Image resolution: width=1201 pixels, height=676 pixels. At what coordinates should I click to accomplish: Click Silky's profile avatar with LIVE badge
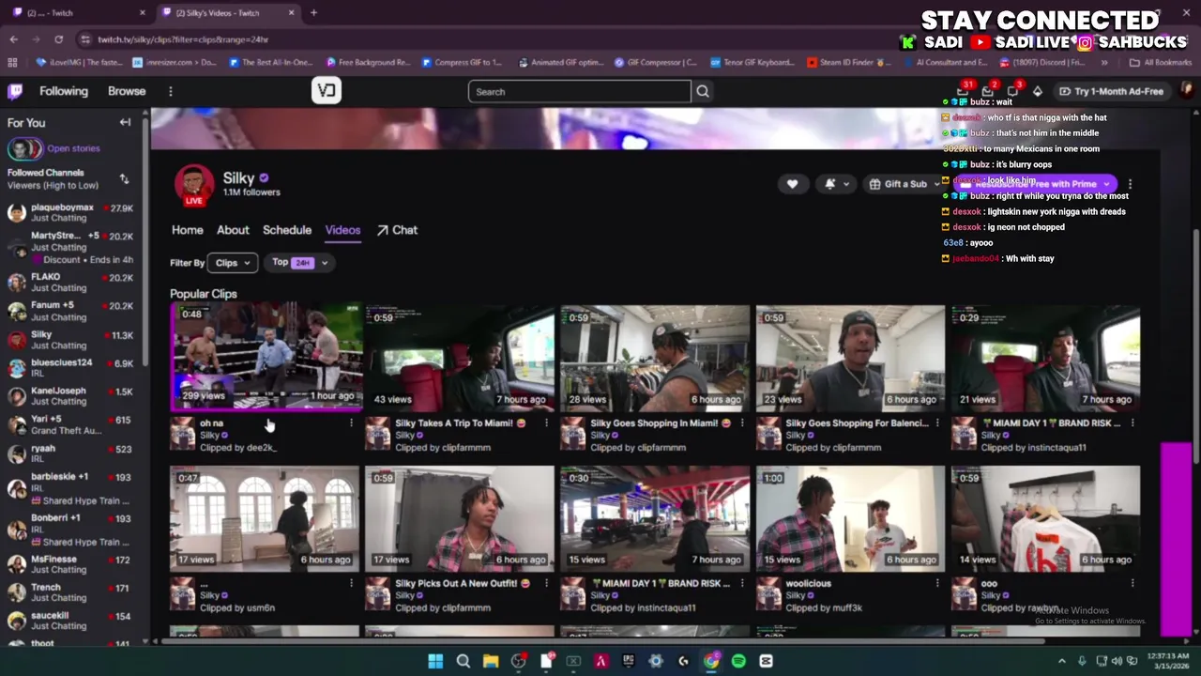pyautogui.click(x=194, y=185)
